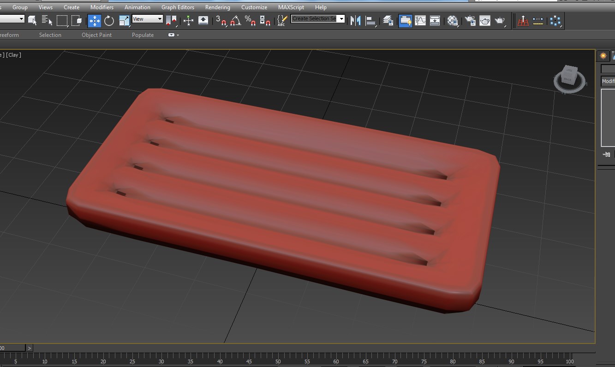Toggle the Graphite Modeling Tools ribbon
Screen dimensions: 615x367
(x=406, y=21)
